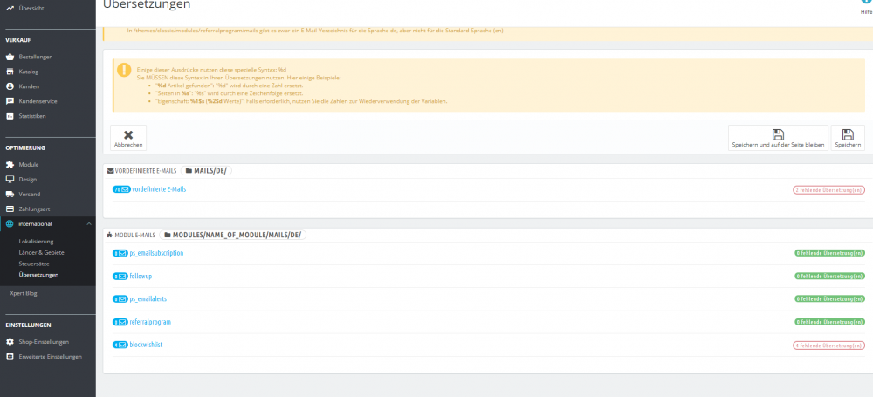873x397 pixels.
Task: Expand the vordefinierte E-Mails list
Action: 159,189
